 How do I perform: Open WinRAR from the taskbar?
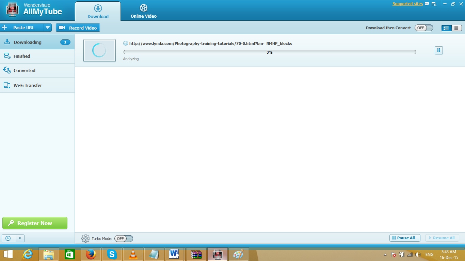[x=196, y=254]
